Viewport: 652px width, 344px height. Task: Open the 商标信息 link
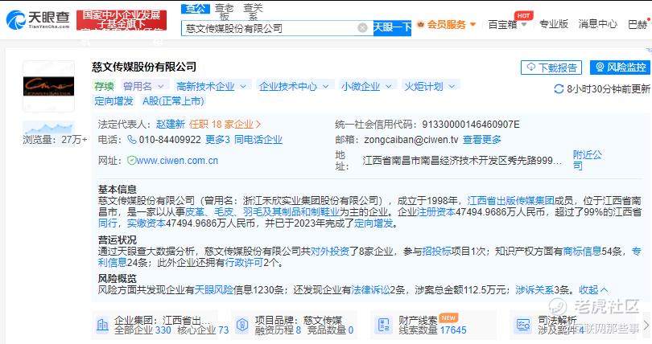(582, 252)
